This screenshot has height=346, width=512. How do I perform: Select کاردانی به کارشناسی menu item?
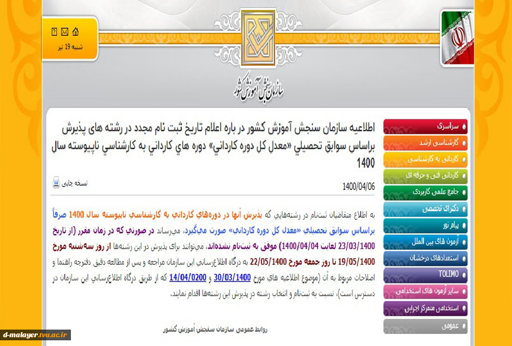(x=425, y=160)
